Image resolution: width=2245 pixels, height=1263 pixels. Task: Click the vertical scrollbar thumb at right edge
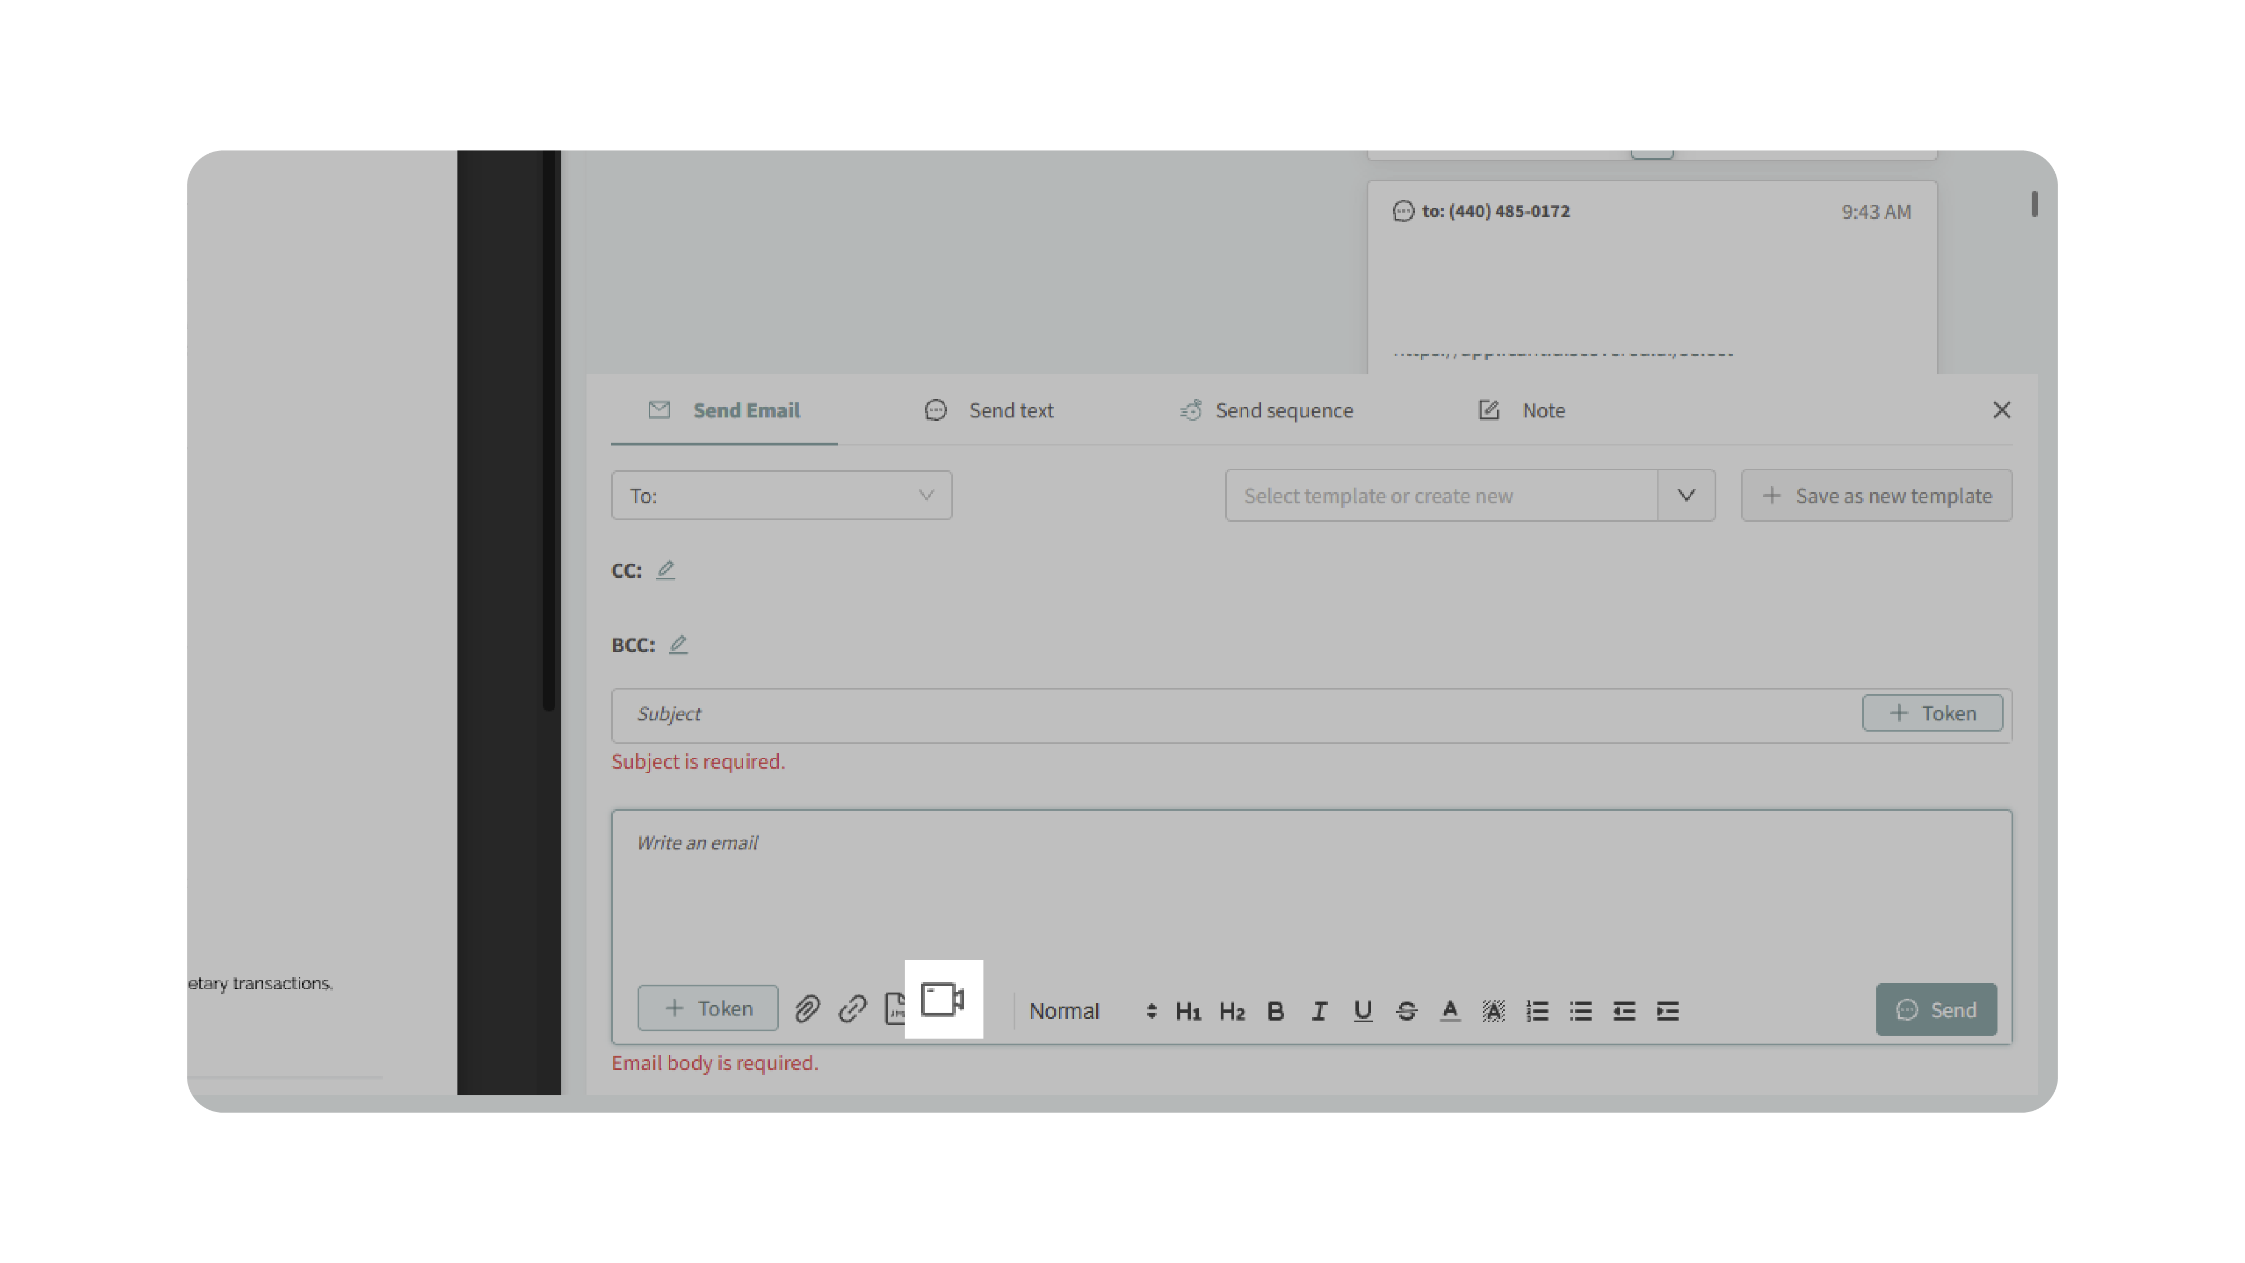[2034, 204]
